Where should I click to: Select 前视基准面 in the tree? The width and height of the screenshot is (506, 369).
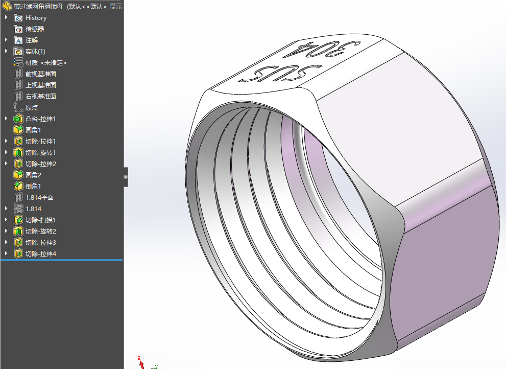(41, 74)
